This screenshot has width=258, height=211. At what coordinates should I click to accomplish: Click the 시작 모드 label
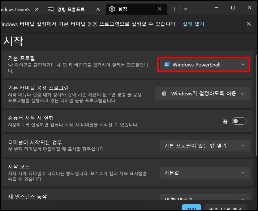coord(19,167)
